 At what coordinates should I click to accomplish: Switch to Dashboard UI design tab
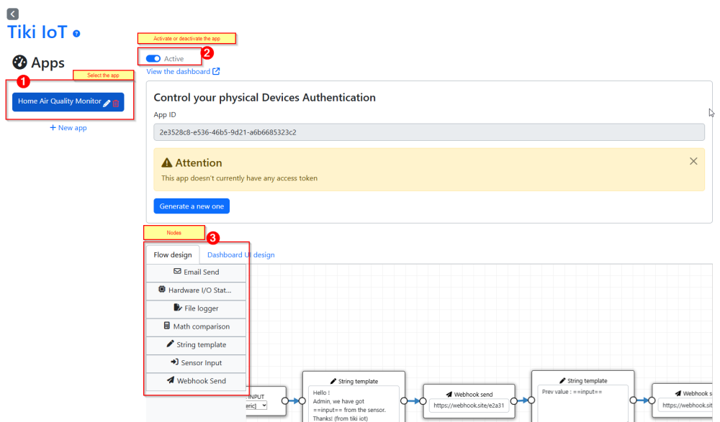[x=240, y=255]
